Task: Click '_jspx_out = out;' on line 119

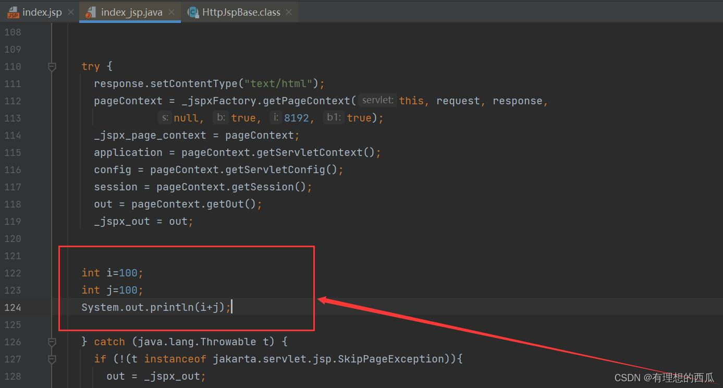Action: [x=144, y=221]
